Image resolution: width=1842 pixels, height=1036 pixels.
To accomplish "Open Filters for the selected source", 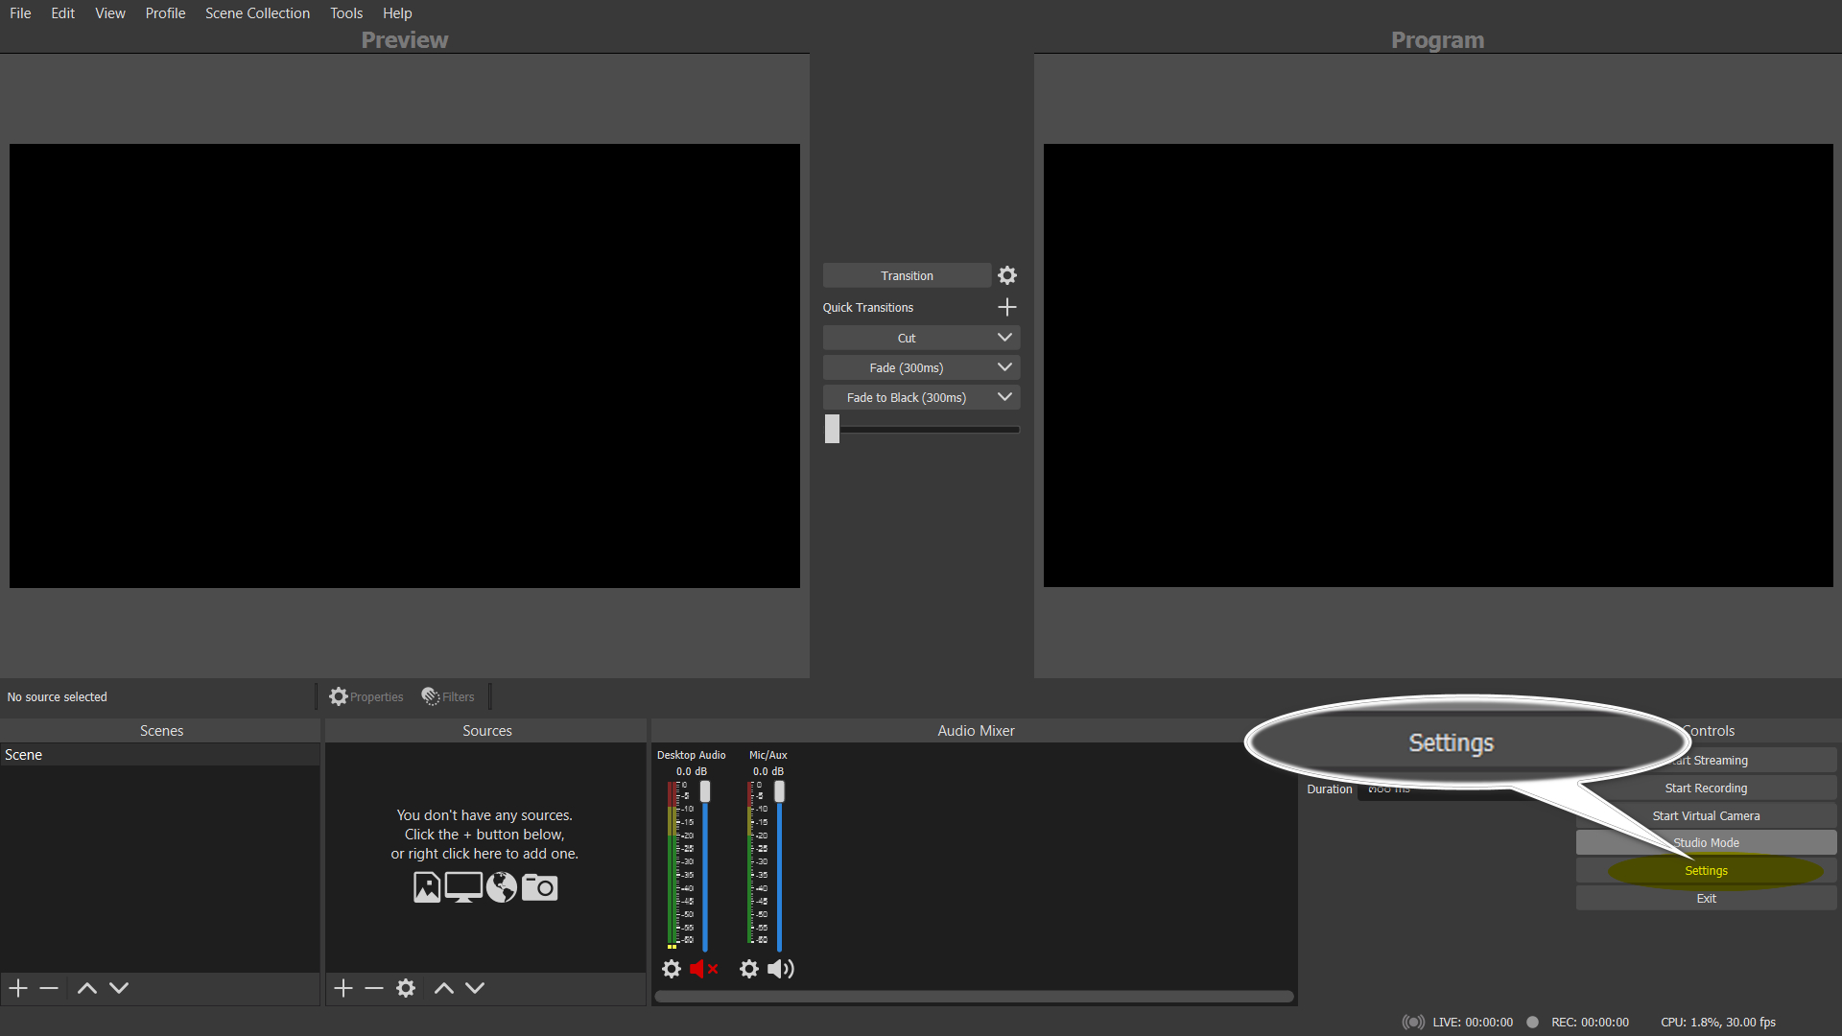I will coord(447,696).
